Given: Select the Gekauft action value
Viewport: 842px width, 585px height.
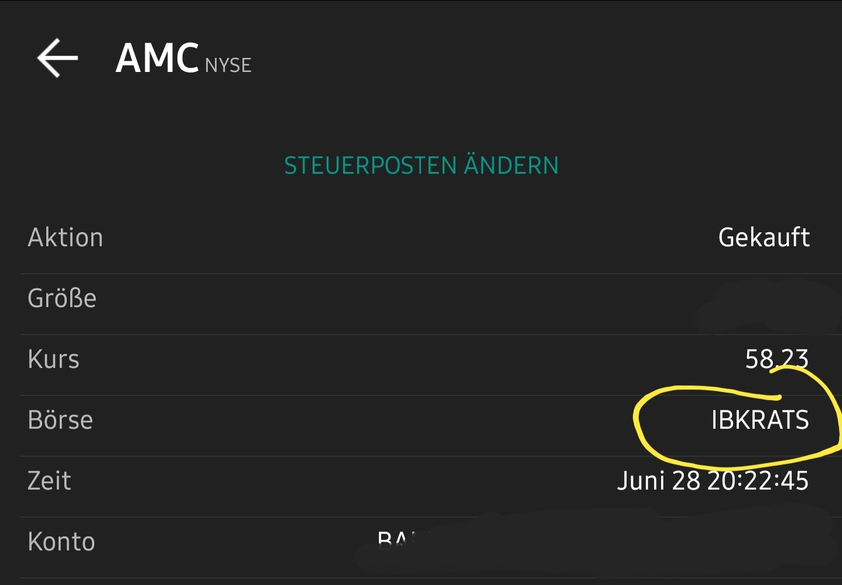Looking at the screenshot, I should click(x=763, y=237).
